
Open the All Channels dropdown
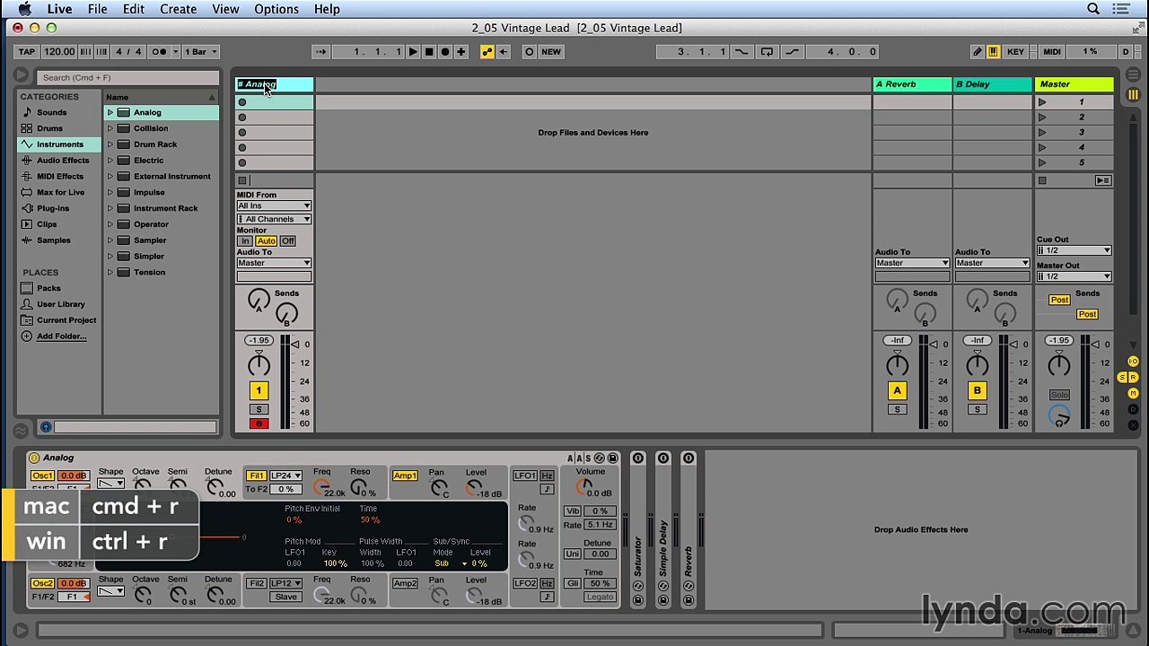click(x=274, y=219)
